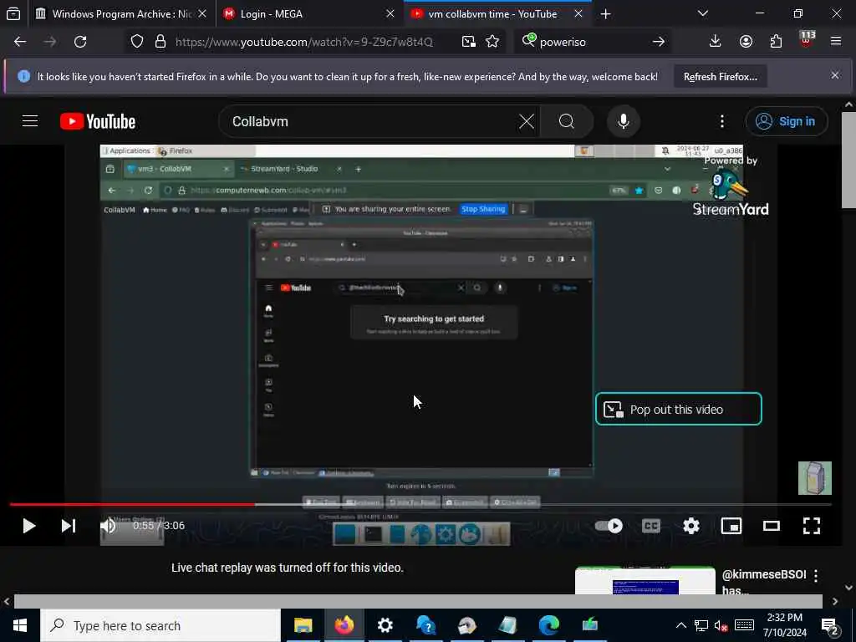Open picture-in-picture icon in address bar
This screenshot has height=642, width=856.
click(x=468, y=42)
